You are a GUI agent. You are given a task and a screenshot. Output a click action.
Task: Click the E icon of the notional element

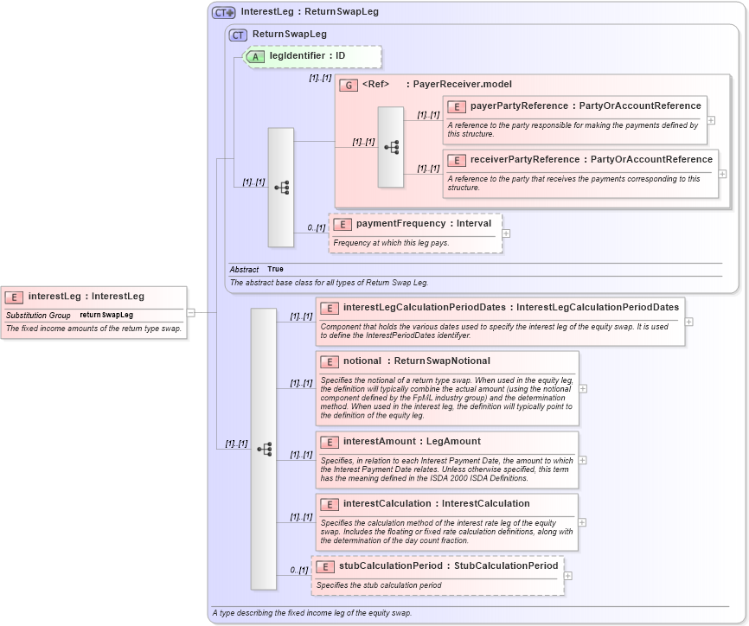(328, 361)
